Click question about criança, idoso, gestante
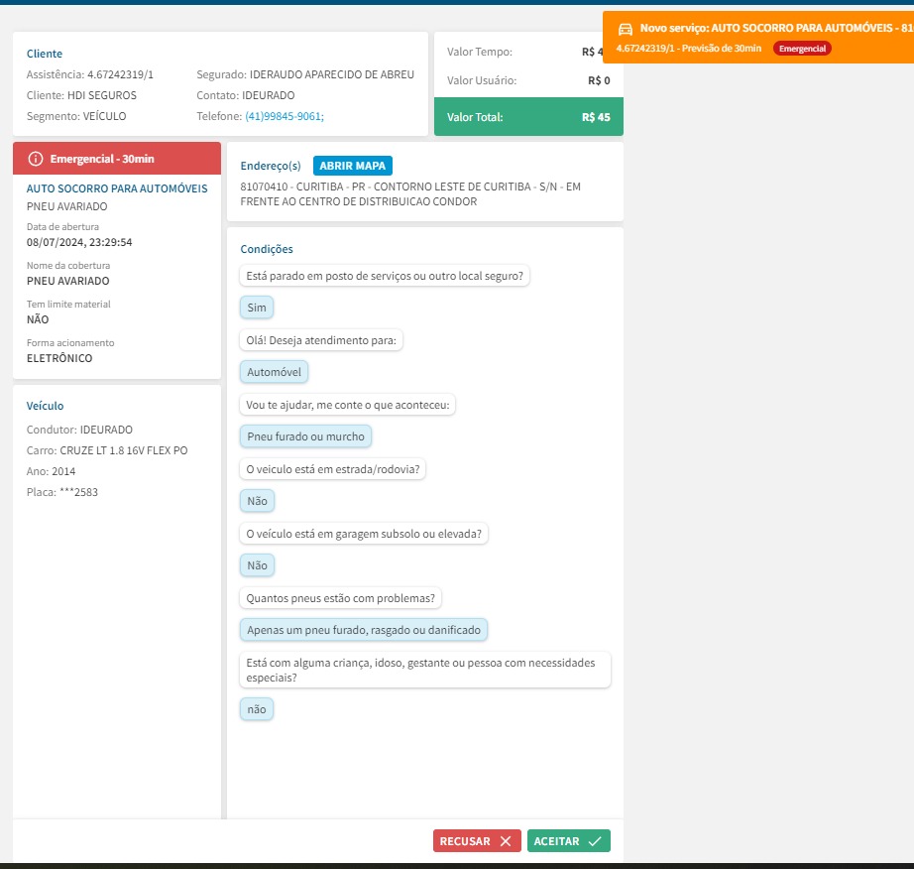Screen dimensions: 914x869 tap(425, 671)
